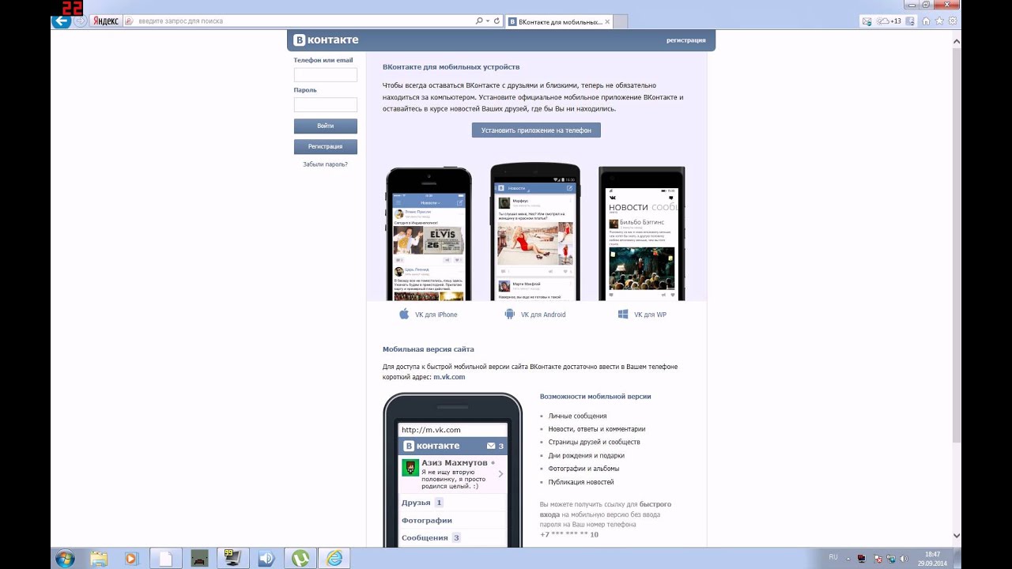This screenshot has height=569, width=1012.
Task: Click the page vertical scrollbar
Action: (x=957, y=245)
